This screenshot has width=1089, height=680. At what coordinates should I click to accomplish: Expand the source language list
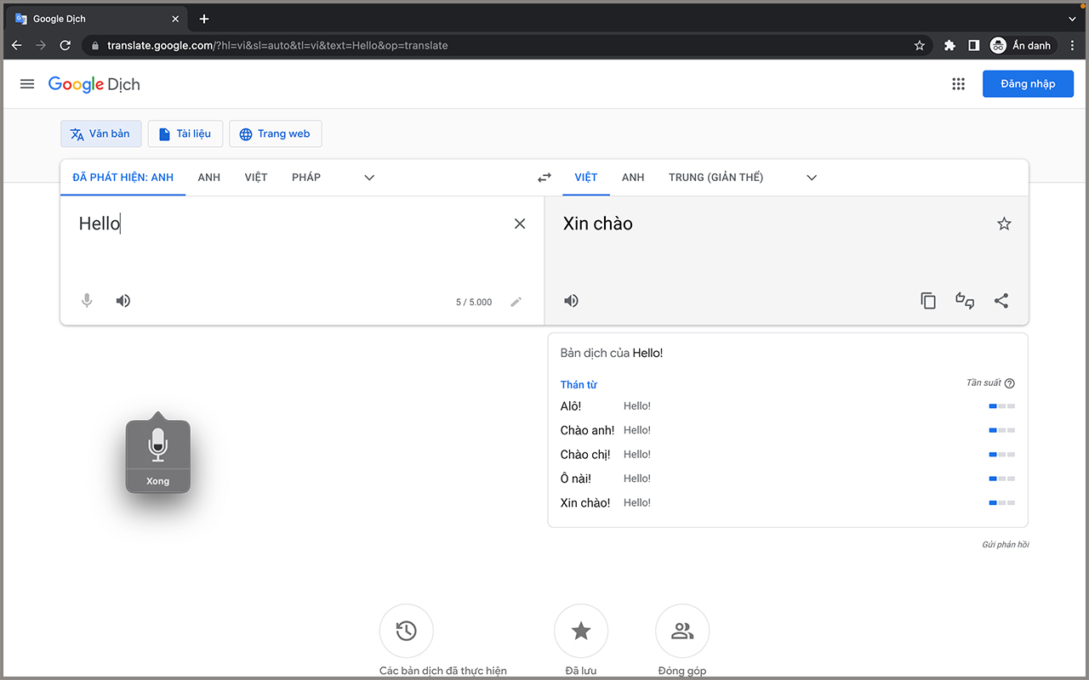click(369, 178)
